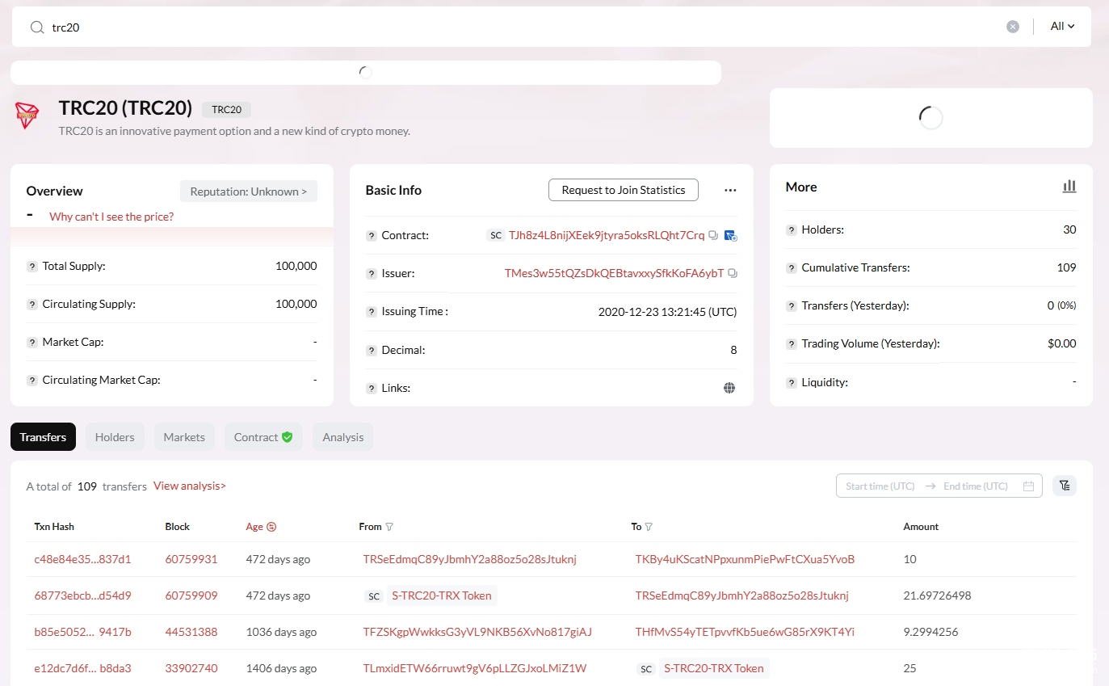Click the End time (UTC) field

click(x=976, y=486)
